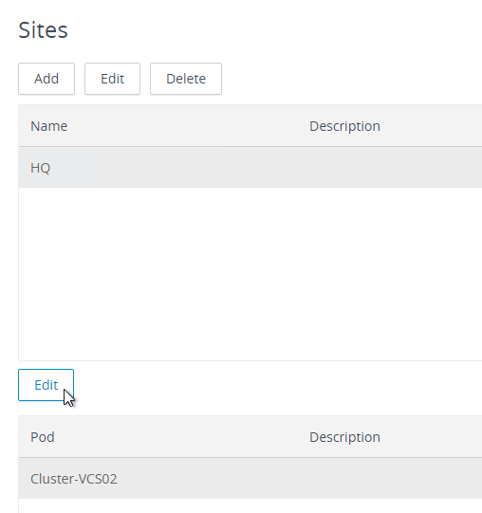Click the Delete site button
Image resolution: width=482 pixels, height=513 pixels.
(186, 79)
